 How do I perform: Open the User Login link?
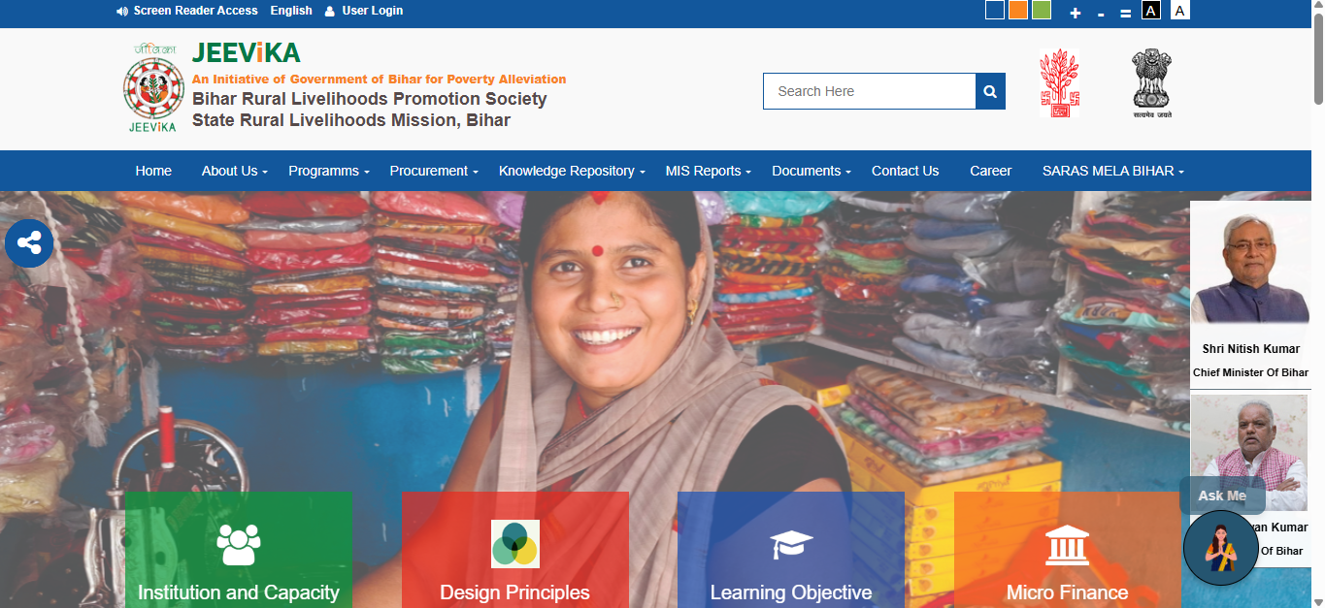(x=364, y=11)
